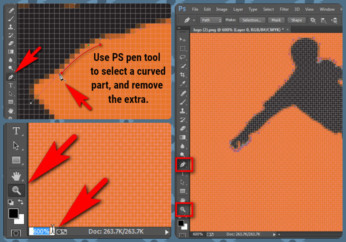Select the Move tool in the toolbar

point(183,39)
